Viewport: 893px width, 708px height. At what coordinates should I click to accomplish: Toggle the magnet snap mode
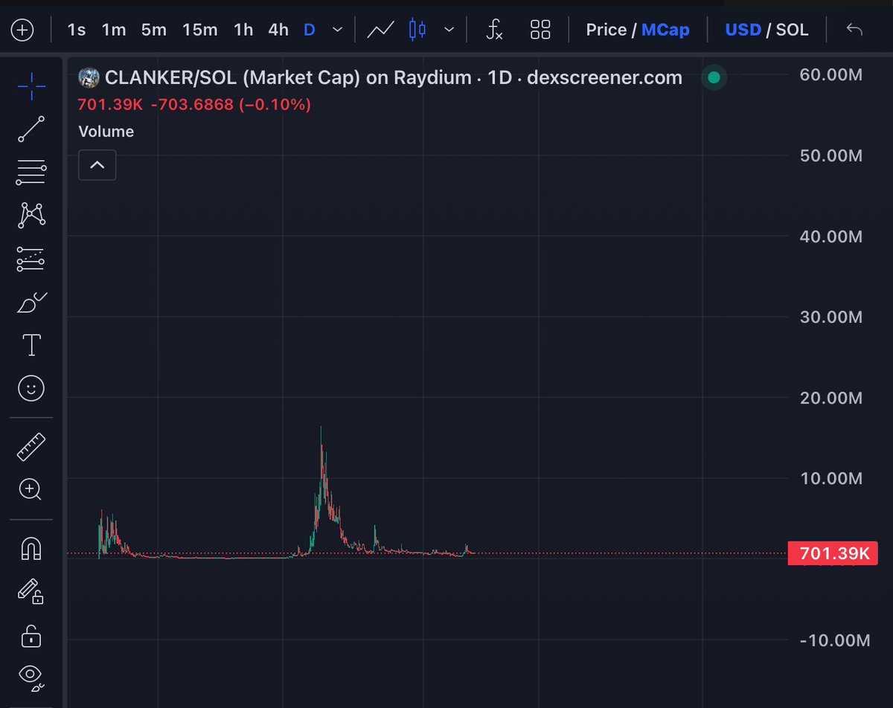tap(31, 548)
